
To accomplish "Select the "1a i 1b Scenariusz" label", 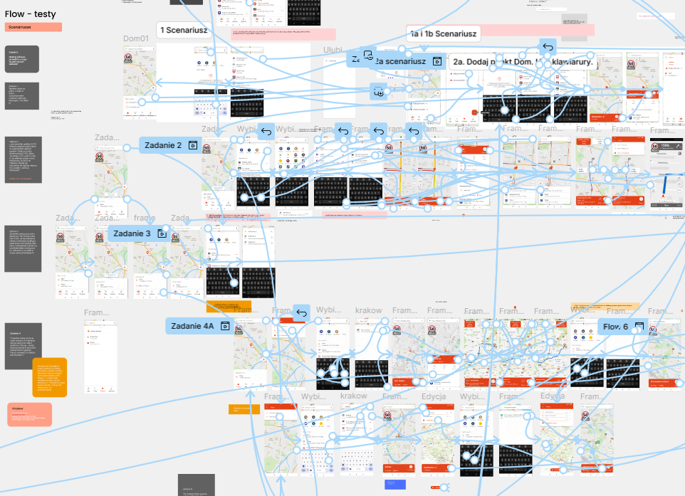I will [x=443, y=33].
